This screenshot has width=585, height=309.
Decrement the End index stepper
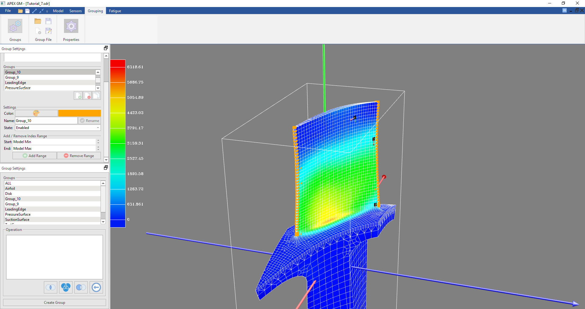point(98,150)
